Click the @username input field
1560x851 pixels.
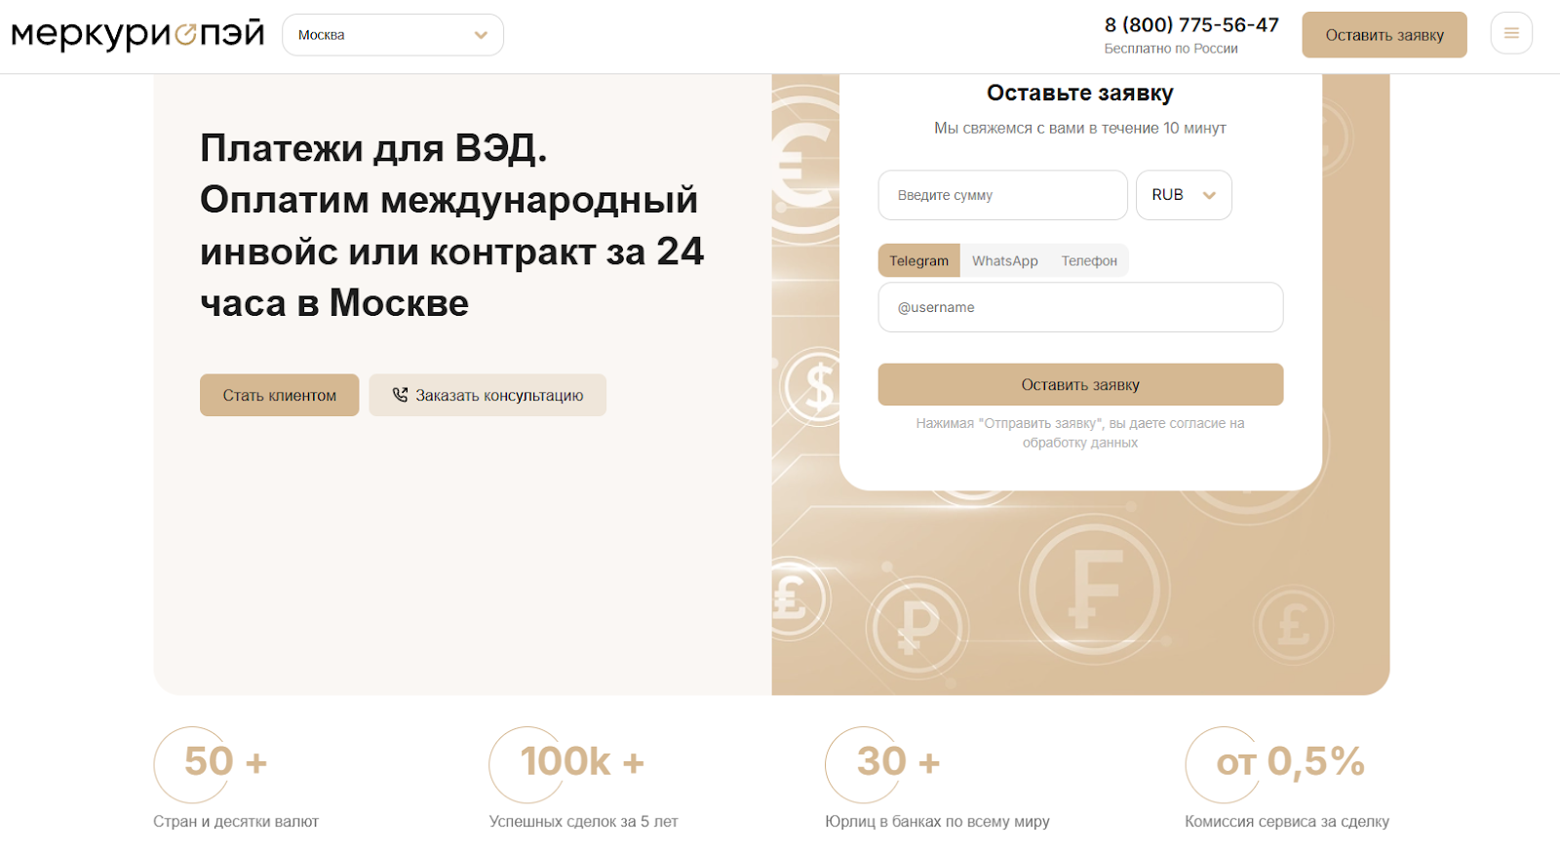tap(1079, 307)
